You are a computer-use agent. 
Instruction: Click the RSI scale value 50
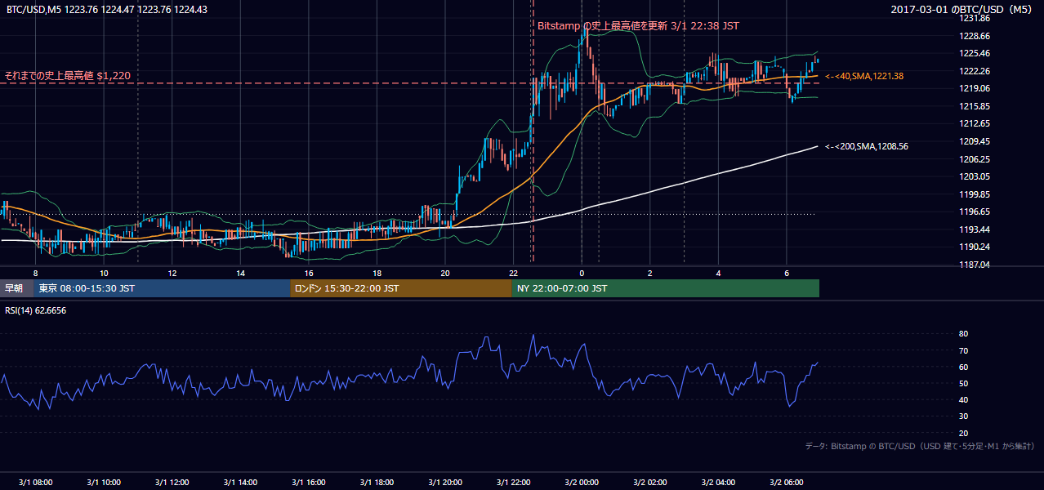click(x=964, y=384)
